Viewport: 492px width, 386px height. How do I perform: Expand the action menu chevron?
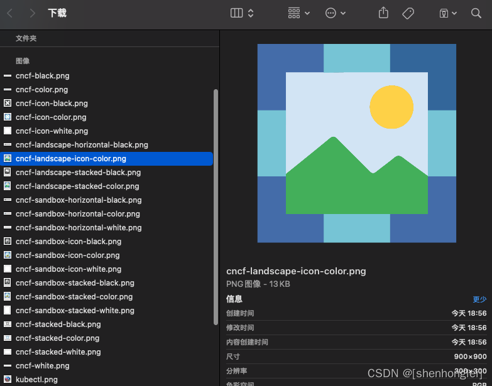[343, 13]
